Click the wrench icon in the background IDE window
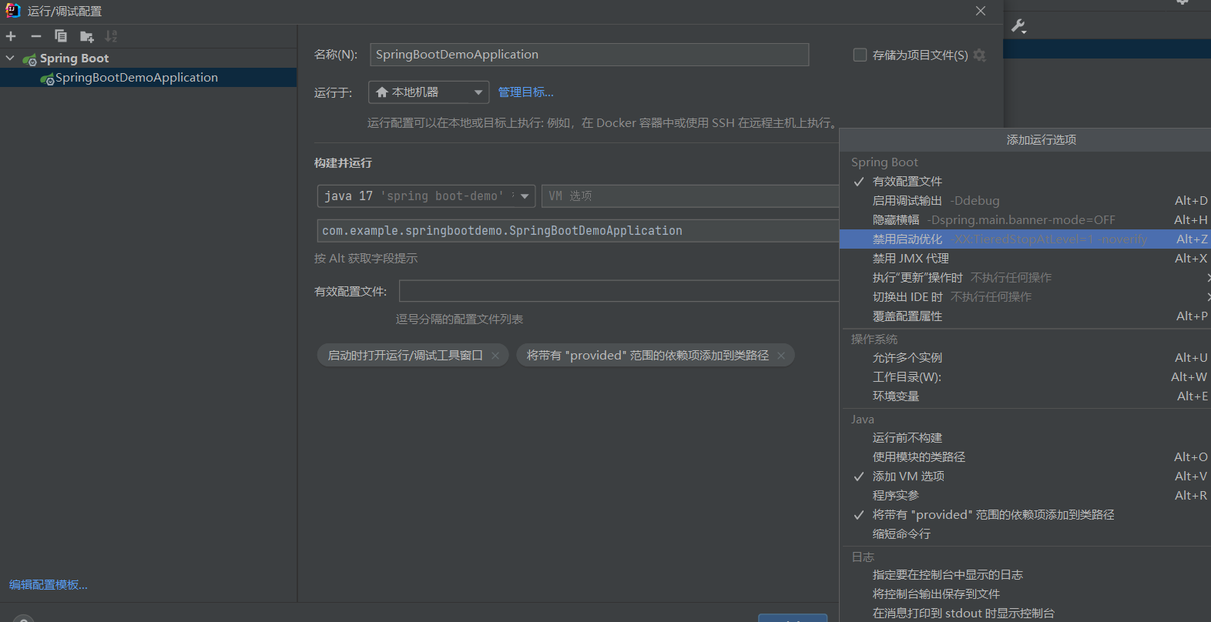 [x=1018, y=26]
